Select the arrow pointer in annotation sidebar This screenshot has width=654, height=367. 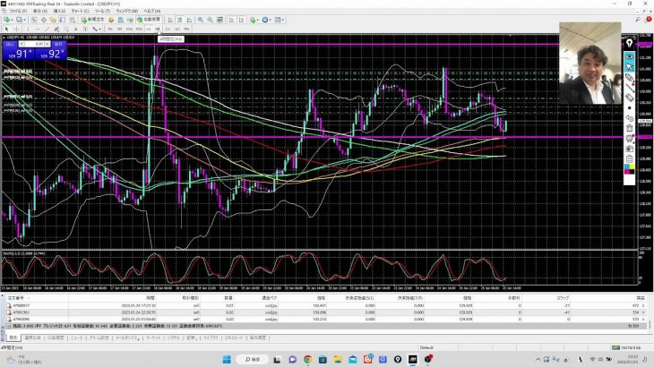(630, 67)
